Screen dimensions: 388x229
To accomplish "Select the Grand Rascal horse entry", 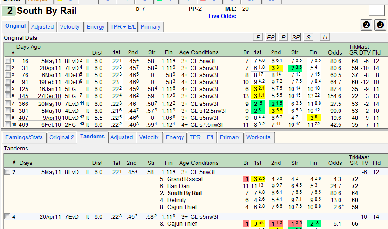I will coord(184,179).
